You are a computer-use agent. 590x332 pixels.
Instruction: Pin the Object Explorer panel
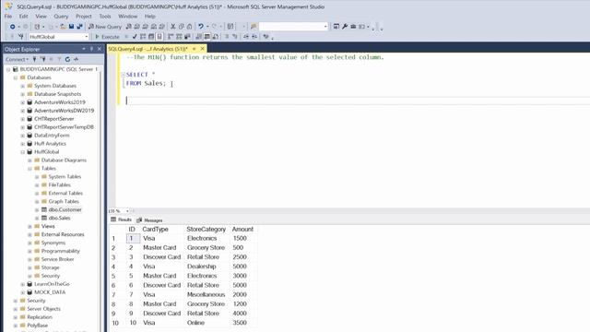(91, 49)
